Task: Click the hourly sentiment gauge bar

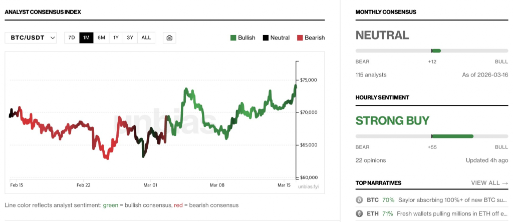Action: 431,136
